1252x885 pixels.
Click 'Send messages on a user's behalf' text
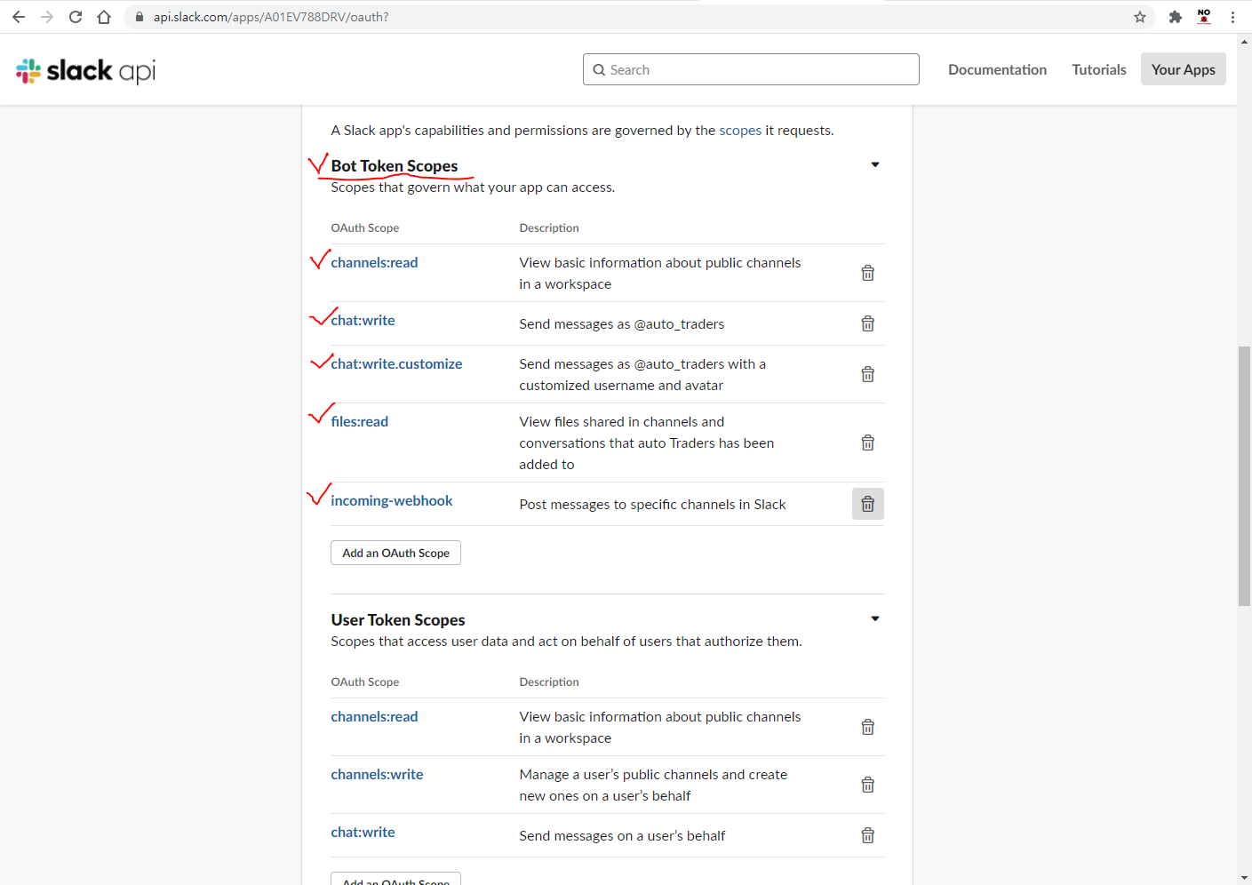click(x=622, y=835)
